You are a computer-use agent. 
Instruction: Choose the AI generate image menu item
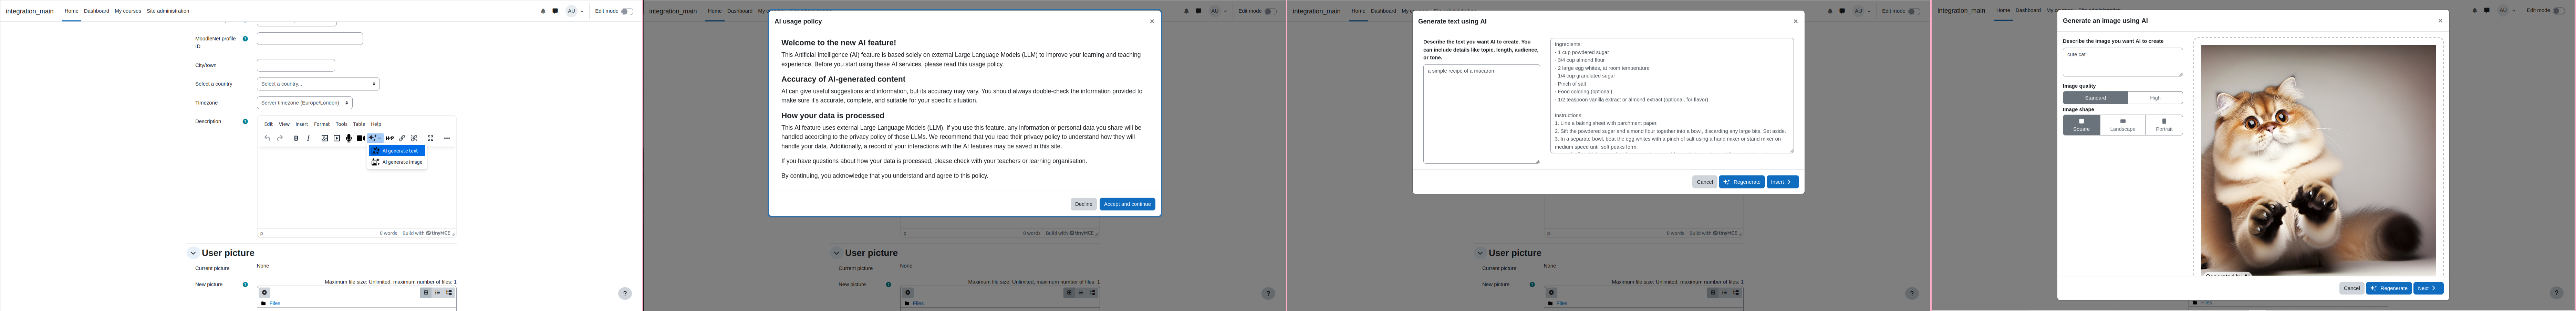click(x=397, y=162)
